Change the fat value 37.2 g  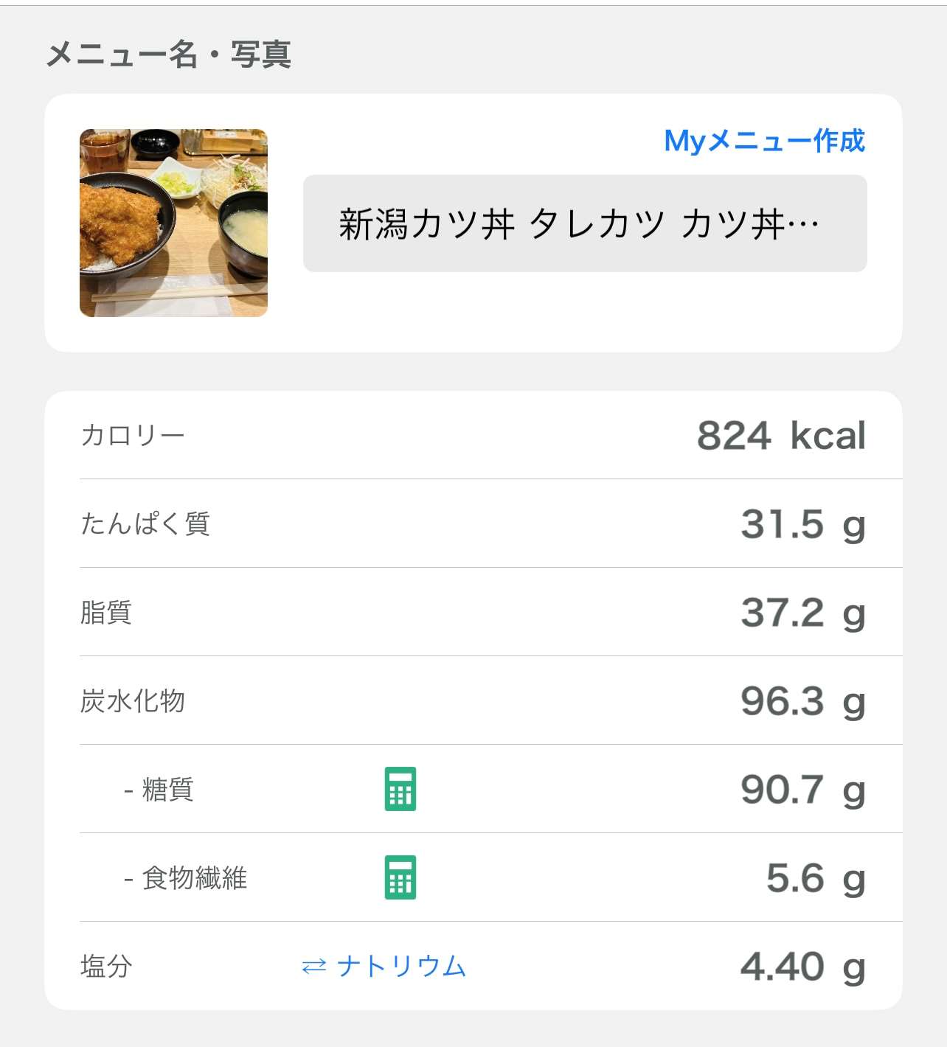click(x=802, y=613)
